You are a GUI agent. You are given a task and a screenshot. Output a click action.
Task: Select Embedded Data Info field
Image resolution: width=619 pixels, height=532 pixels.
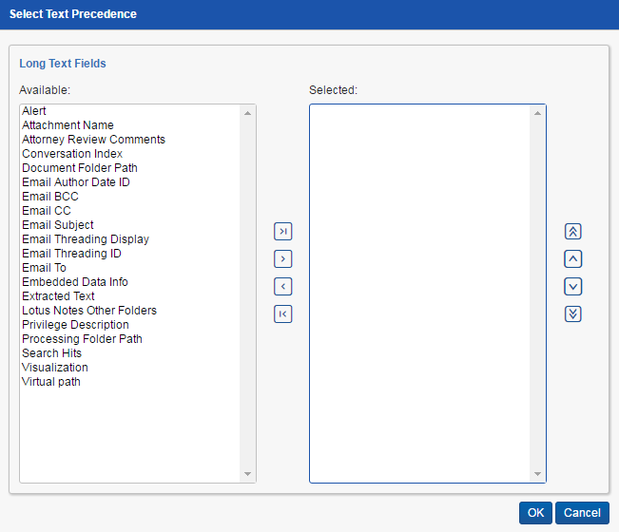tap(130, 281)
